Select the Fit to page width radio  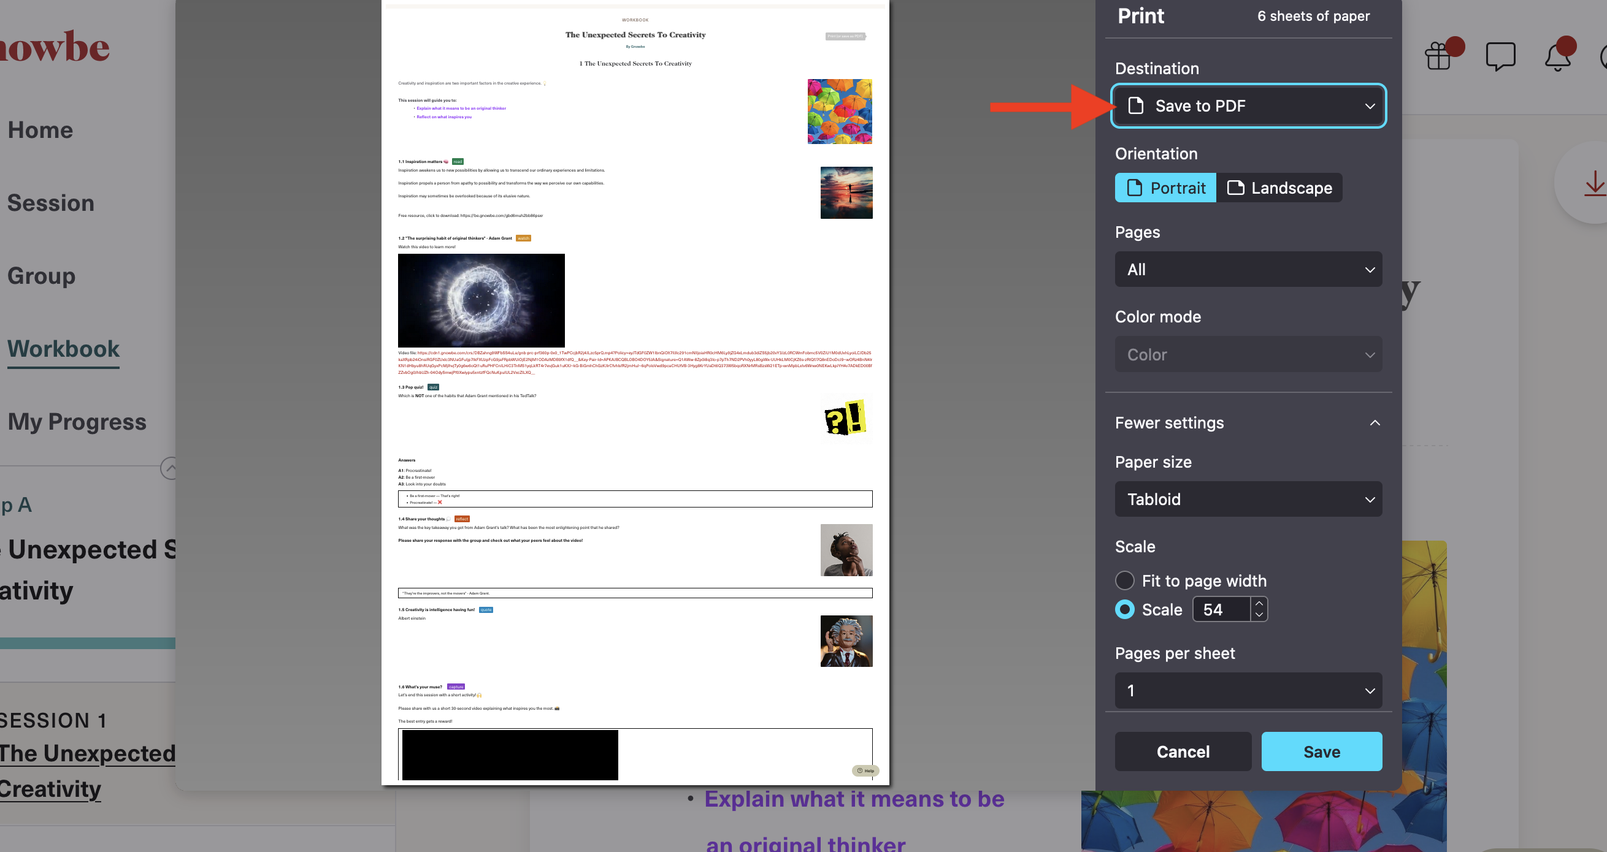[1125, 580]
